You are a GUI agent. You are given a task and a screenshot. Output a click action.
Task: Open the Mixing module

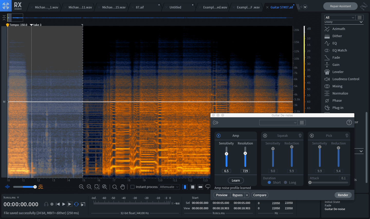337,86
